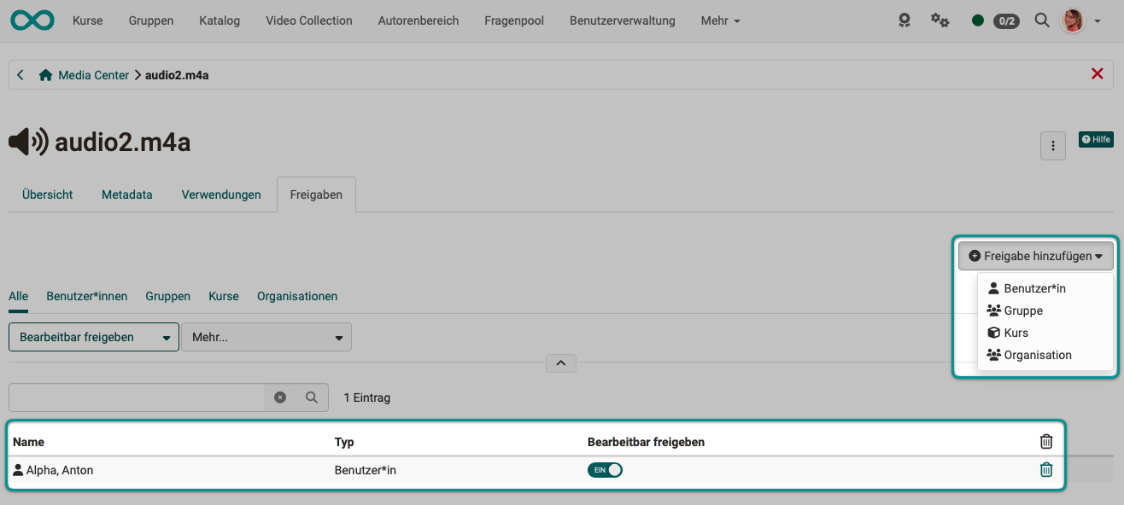Click the trash icon in table header
This screenshot has height=505, width=1124.
[1045, 442]
